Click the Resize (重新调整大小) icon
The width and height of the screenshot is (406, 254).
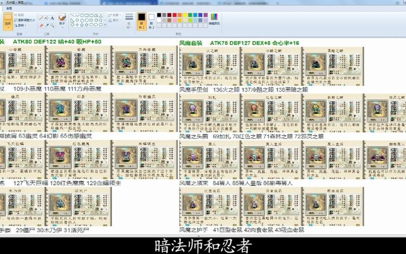click(x=16, y=20)
